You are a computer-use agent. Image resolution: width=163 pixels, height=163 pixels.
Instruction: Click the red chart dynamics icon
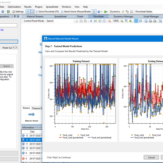[131, 11]
